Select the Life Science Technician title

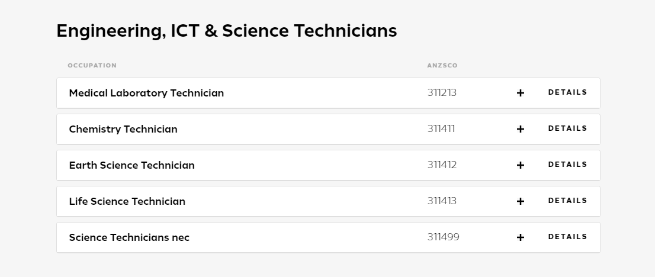127,201
